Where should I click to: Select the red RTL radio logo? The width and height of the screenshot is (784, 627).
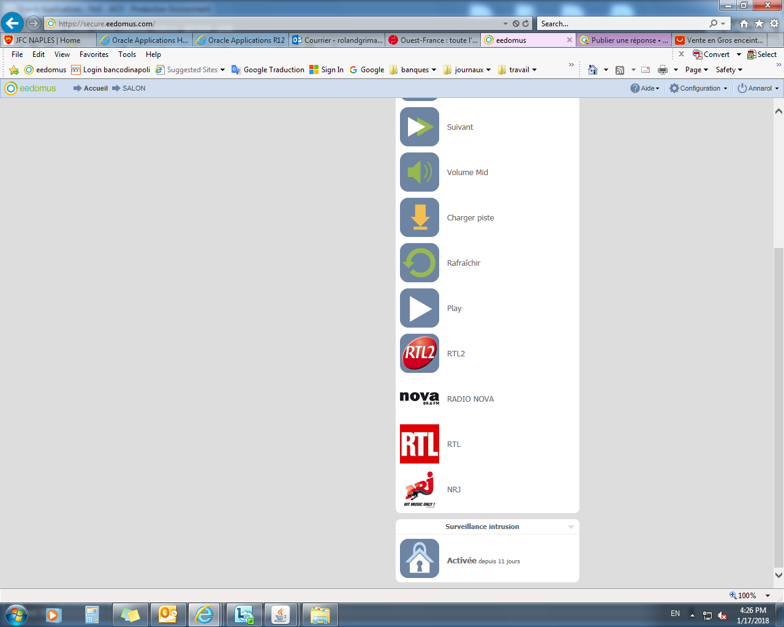coord(420,444)
